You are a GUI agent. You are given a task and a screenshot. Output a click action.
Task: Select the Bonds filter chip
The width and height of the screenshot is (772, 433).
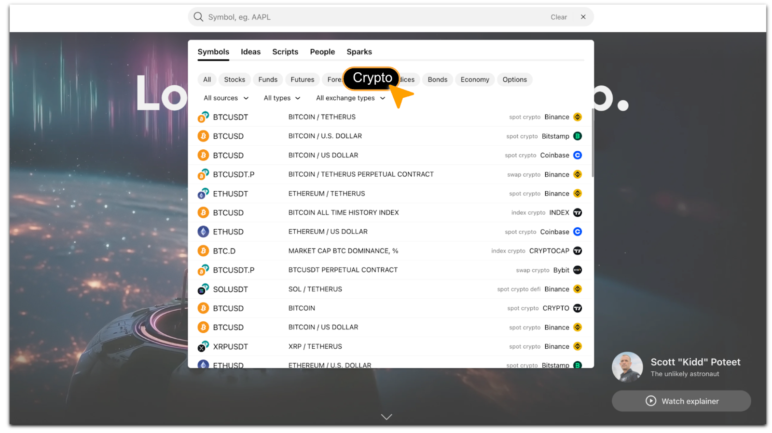click(437, 79)
